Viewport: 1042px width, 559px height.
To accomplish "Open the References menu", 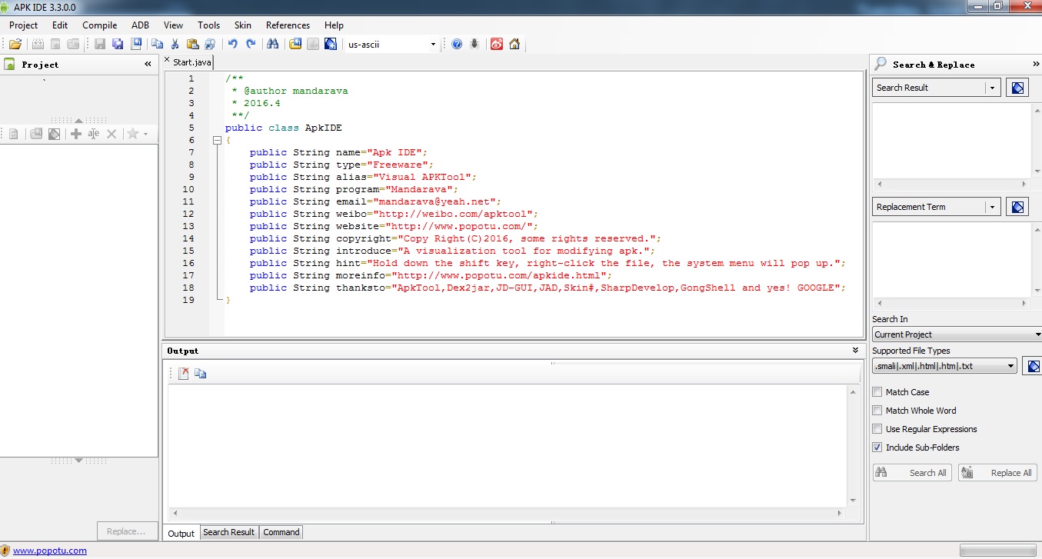I will coord(288,25).
